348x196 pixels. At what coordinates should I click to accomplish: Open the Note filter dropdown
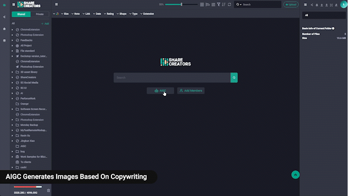[x=75, y=14]
